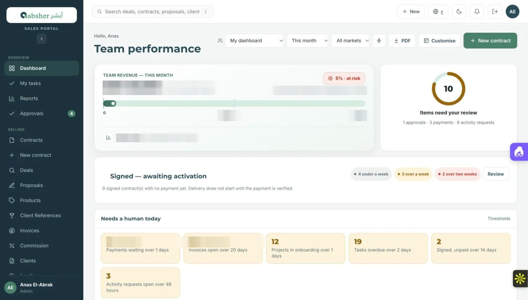Image resolution: width=528 pixels, height=300 pixels.
Task: Open Client References in sidebar
Action: (42, 215)
